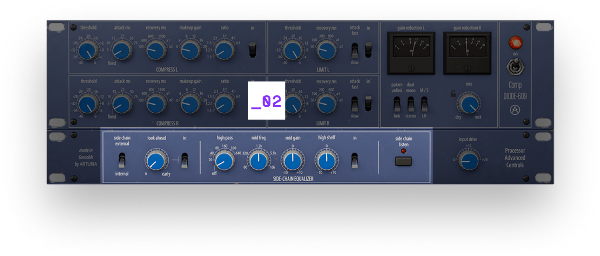The image size is (600, 256).
Task: Set the Compress L ratio knob
Action: point(224,50)
